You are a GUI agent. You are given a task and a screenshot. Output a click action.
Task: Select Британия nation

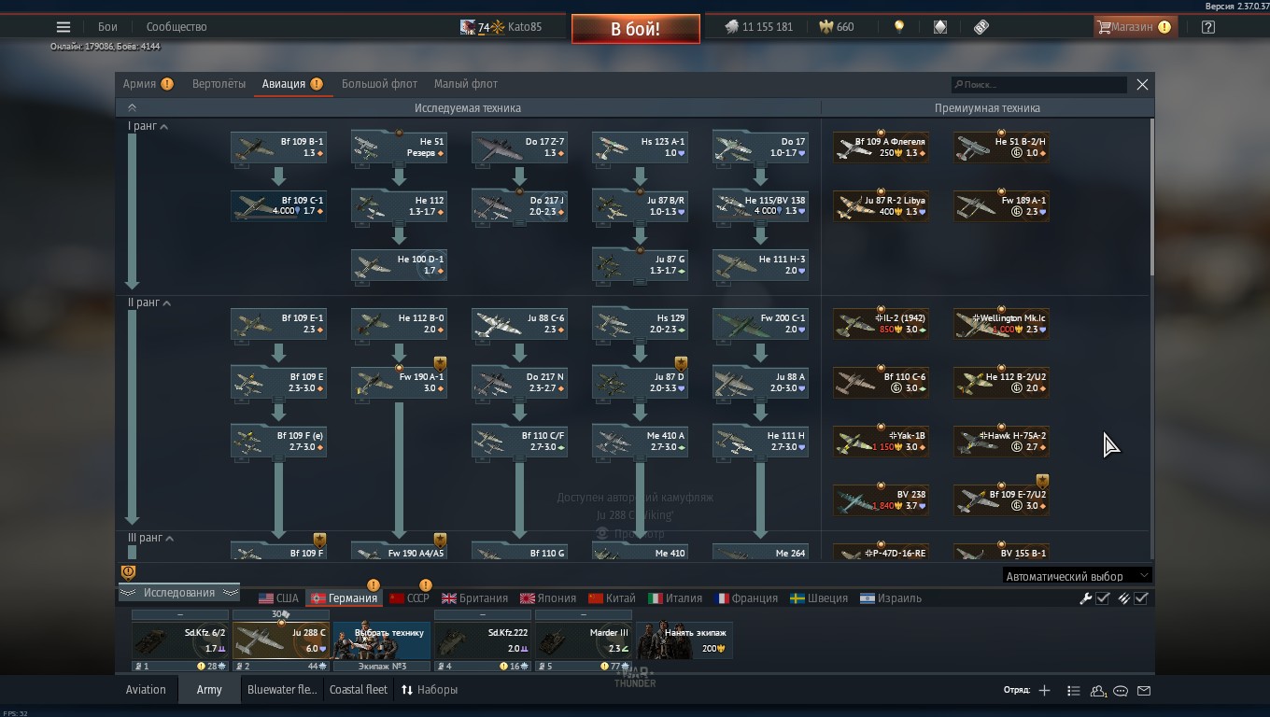pyautogui.click(x=474, y=598)
